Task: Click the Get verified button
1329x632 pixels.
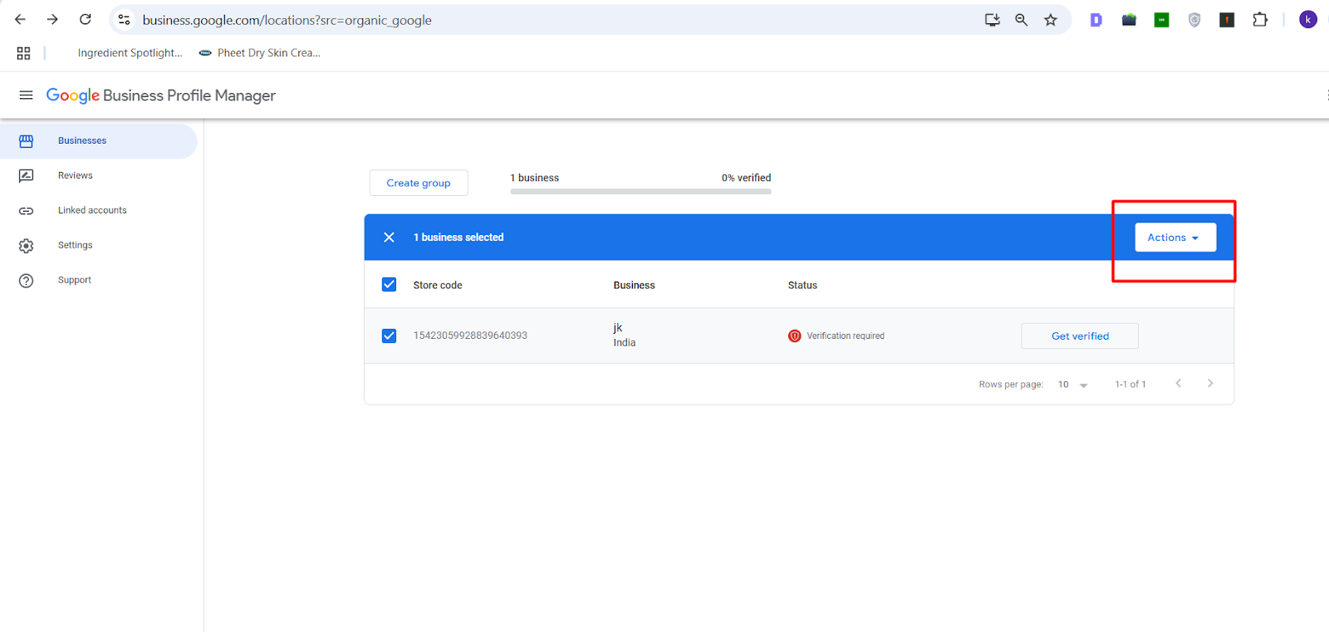Action: [1080, 336]
